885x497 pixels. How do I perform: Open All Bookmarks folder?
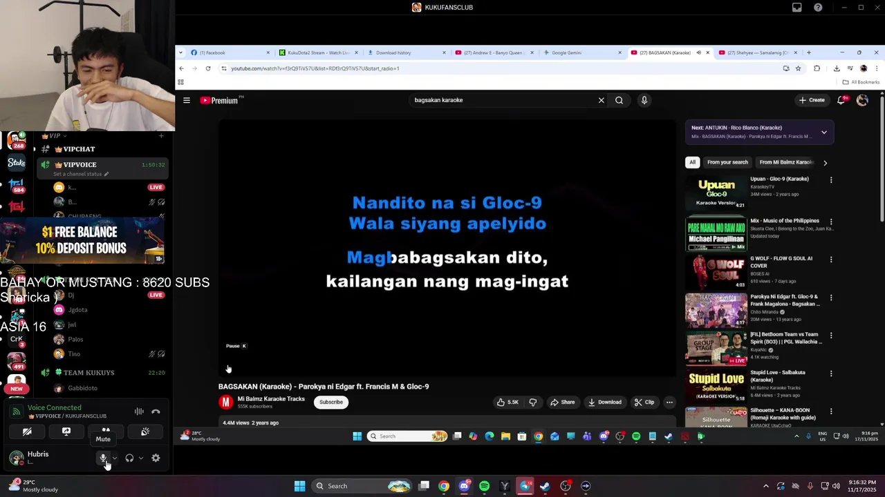click(x=861, y=82)
